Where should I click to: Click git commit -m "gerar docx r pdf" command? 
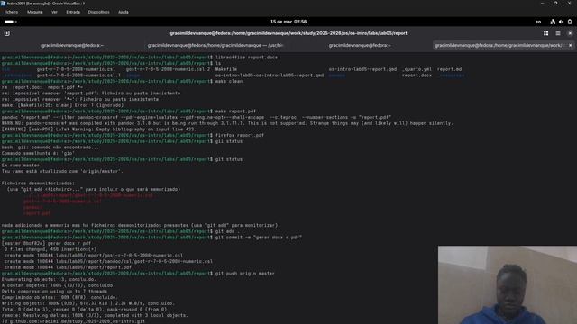click(259, 238)
